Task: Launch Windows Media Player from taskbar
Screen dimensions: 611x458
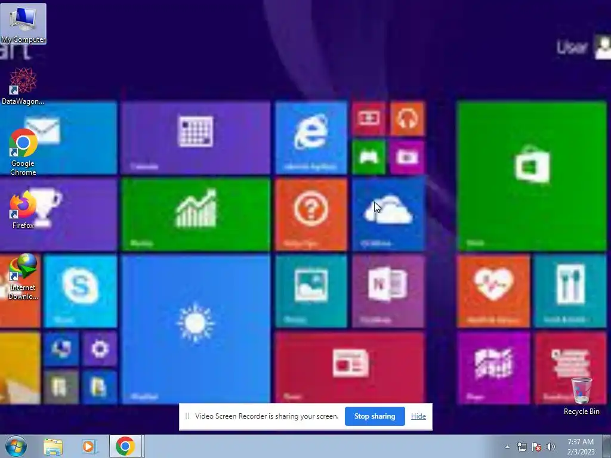Action: point(89,447)
